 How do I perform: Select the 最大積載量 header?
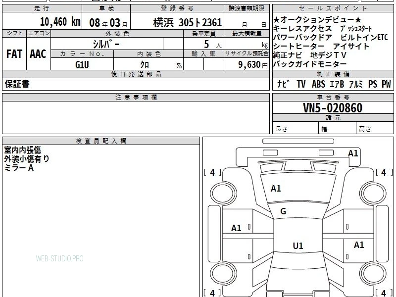pyautogui.click(x=247, y=34)
